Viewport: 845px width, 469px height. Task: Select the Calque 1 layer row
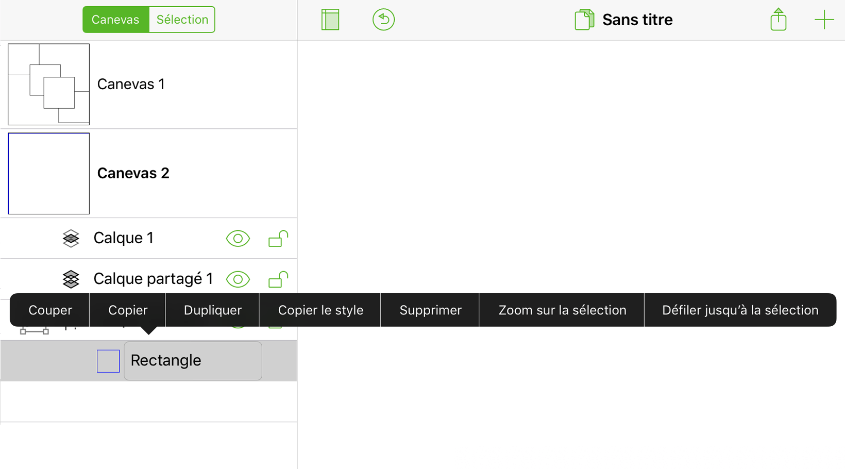point(149,239)
